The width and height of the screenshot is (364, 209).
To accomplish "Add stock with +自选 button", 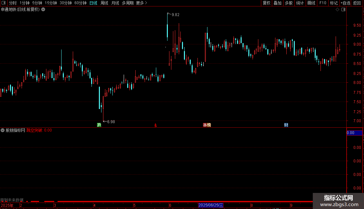I will pos(345,3).
